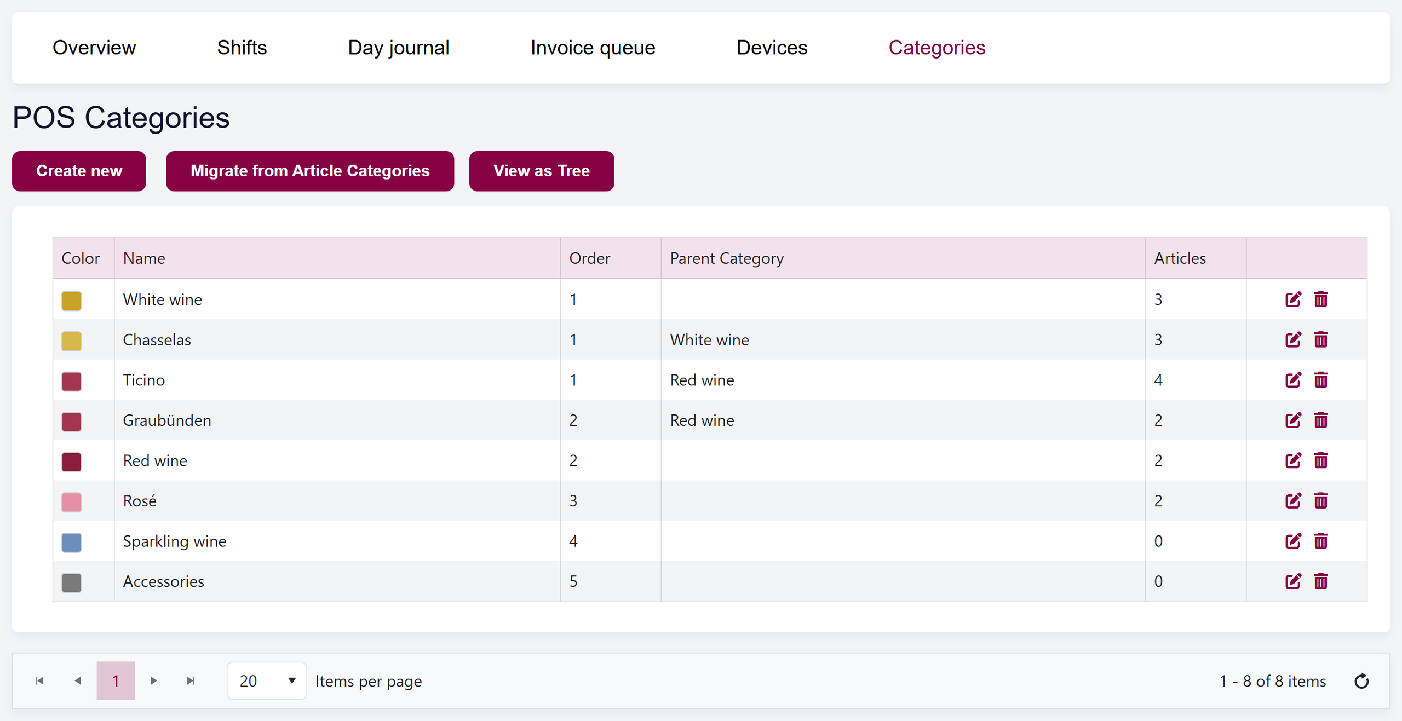This screenshot has height=721, width=1402.
Task: Edit the Sparkling wine category
Action: tap(1293, 541)
